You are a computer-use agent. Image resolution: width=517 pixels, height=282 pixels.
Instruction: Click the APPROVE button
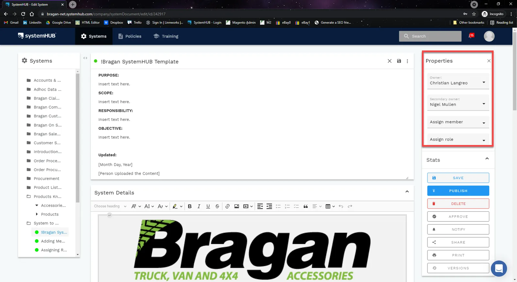pyautogui.click(x=458, y=217)
